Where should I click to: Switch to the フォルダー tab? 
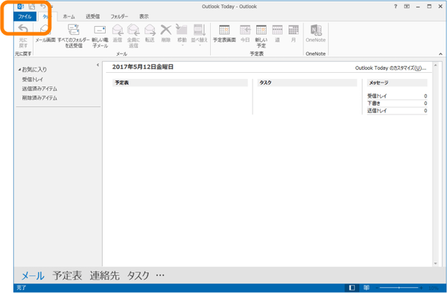point(119,16)
